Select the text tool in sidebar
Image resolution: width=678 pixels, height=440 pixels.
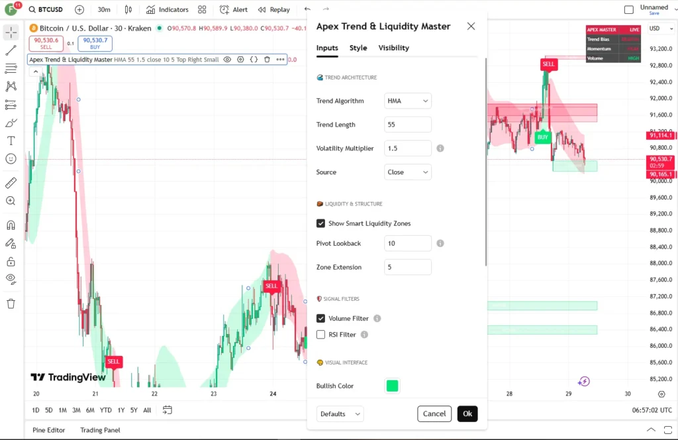11,140
